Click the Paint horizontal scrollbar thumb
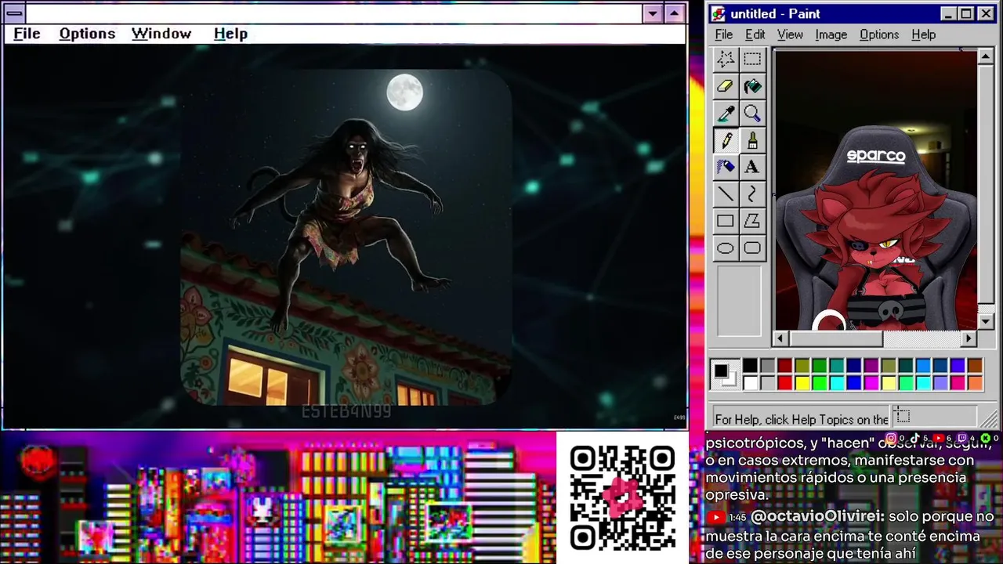This screenshot has height=564, width=1003. (835, 338)
